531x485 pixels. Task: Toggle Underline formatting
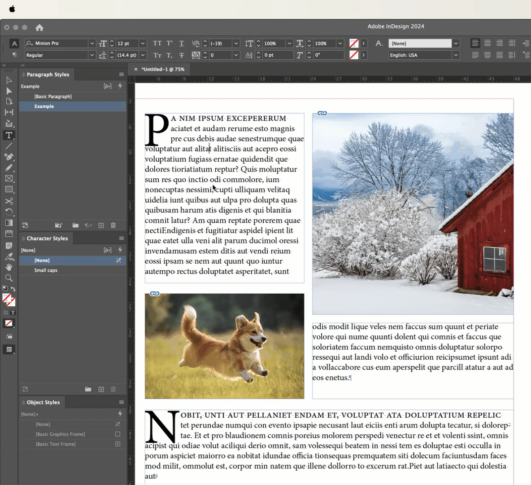pyautogui.click(x=182, y=44)
